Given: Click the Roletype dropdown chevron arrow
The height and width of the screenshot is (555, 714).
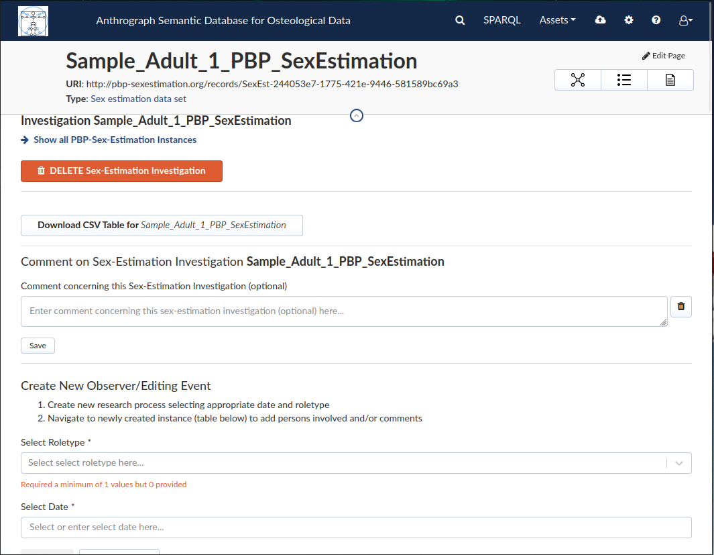Looking at the screenshot, I should click(x=679, y=463).
